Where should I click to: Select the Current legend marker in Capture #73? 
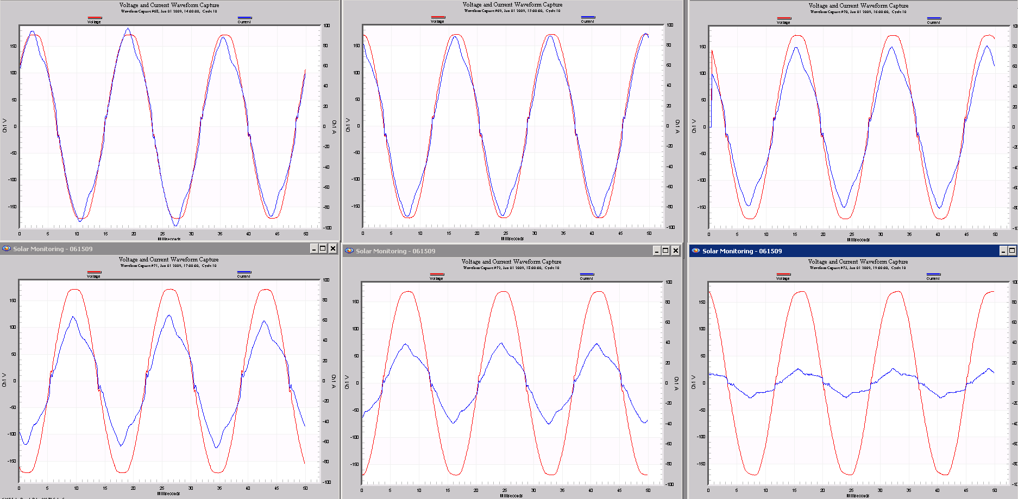[933, 275]
